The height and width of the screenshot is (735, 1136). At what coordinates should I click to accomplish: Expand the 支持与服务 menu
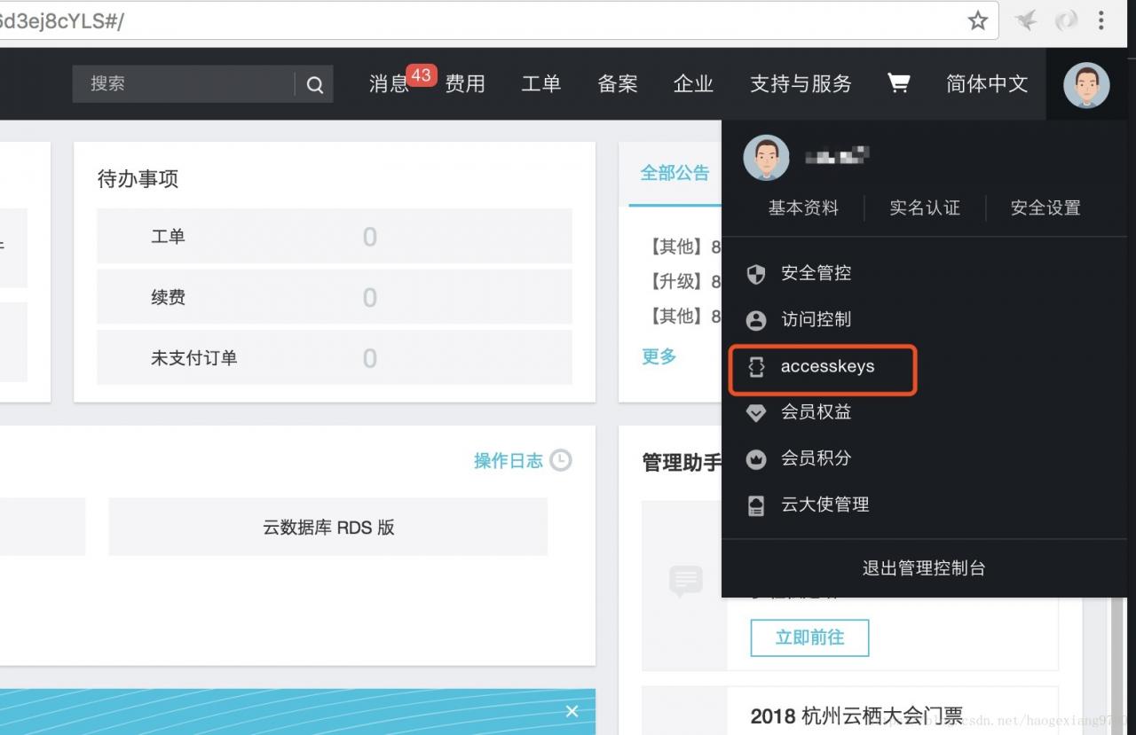click(801, 83)
